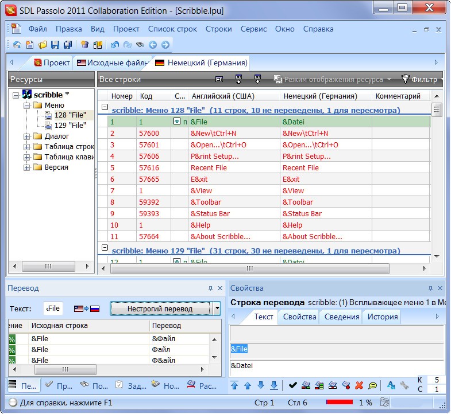Click the binoculars find icon in the toolbar
The width and height of the screenshot is (451, 414).
(140, 45)
